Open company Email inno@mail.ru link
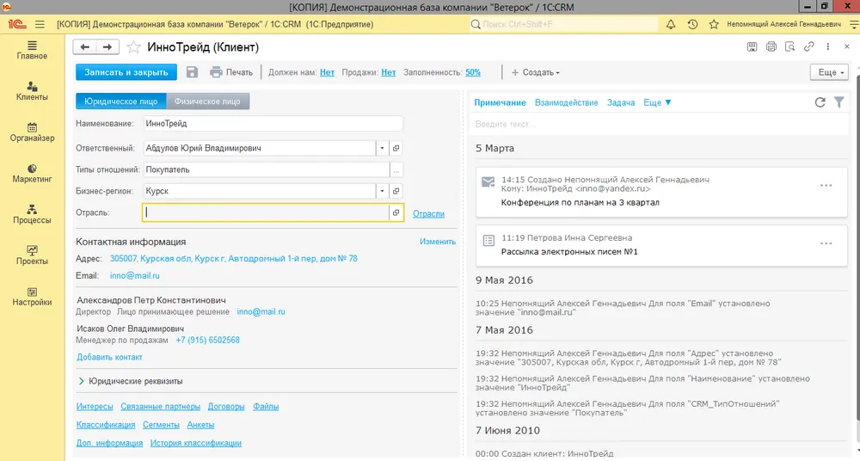 (x=134, y=275)
